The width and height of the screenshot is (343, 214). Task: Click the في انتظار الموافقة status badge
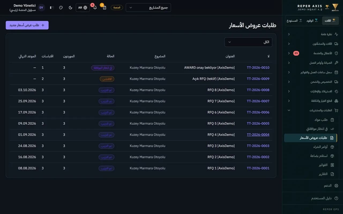[x=103, y=68]
